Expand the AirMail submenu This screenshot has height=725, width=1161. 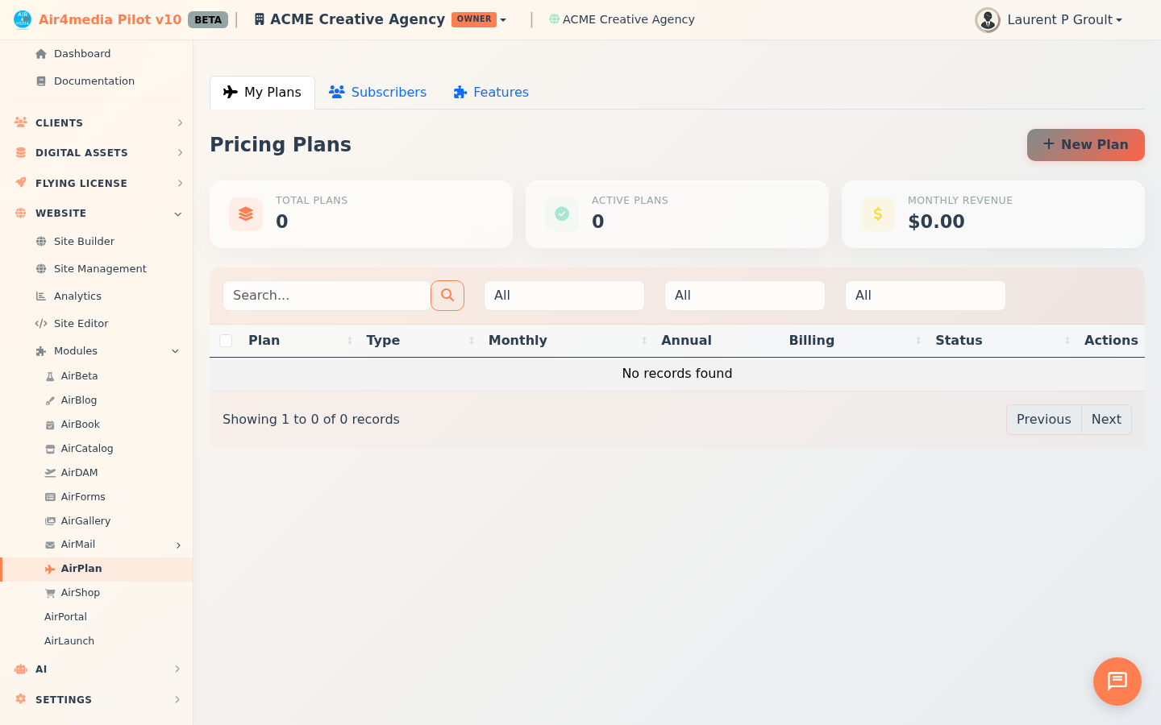(x=178, y=545)
